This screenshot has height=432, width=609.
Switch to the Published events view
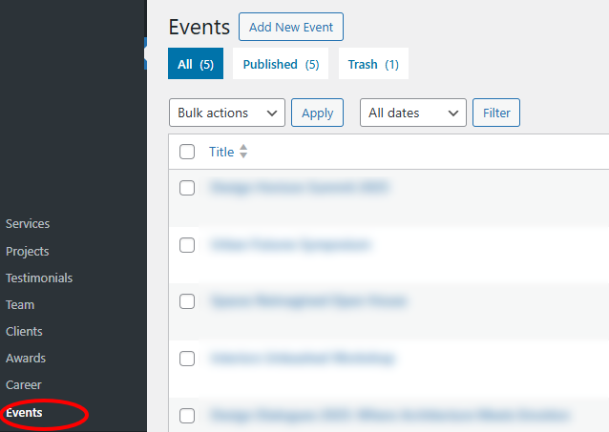click(281, 64)
